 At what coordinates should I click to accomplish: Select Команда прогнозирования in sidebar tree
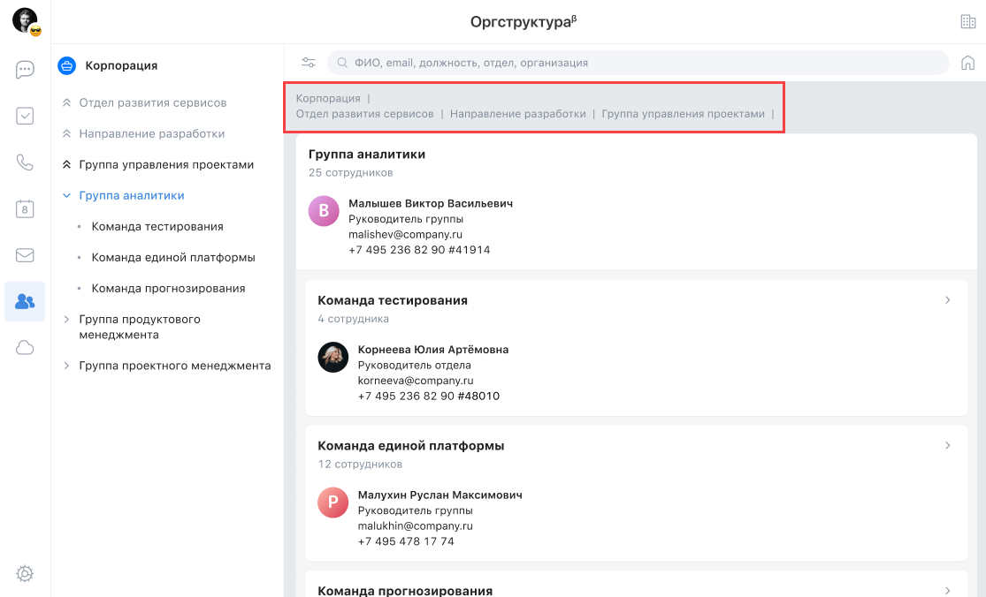coord(168,289)
